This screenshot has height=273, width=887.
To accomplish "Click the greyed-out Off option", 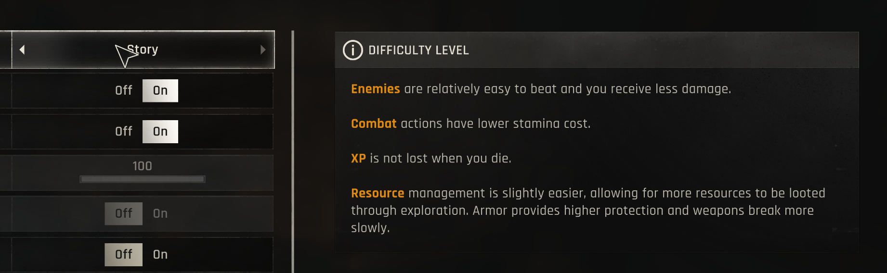I will pos(124,213).
